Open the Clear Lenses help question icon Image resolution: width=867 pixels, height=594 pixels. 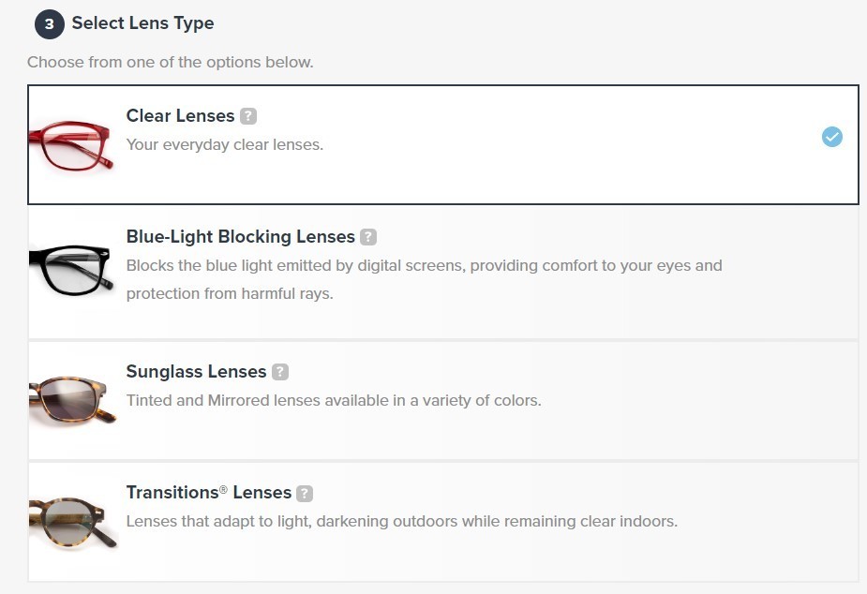pos(248,116)
